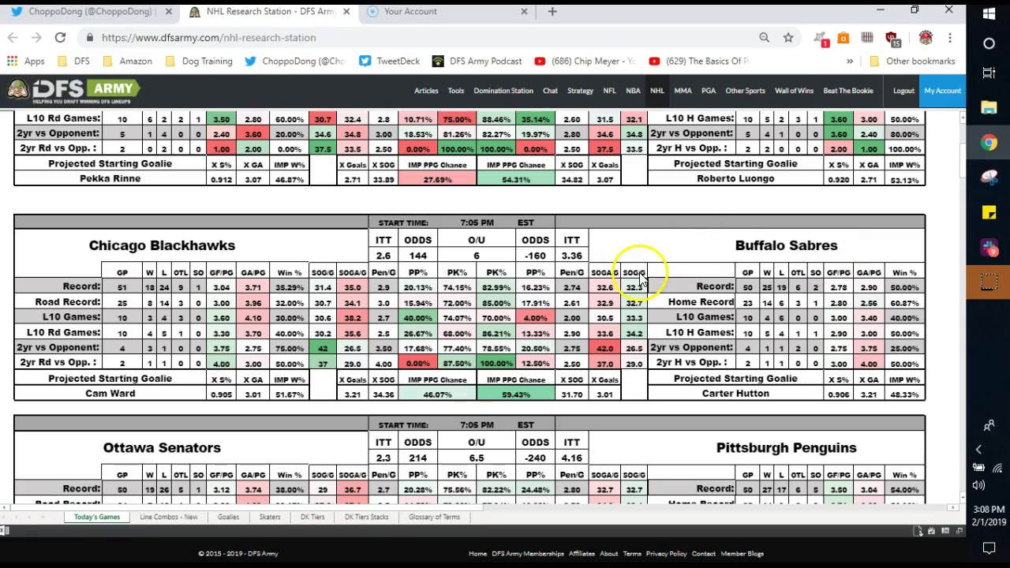Open the DK Tiers sheet tab
Image resolution: width=1010 pixels, height=568 pixels.
coord(312,517)
